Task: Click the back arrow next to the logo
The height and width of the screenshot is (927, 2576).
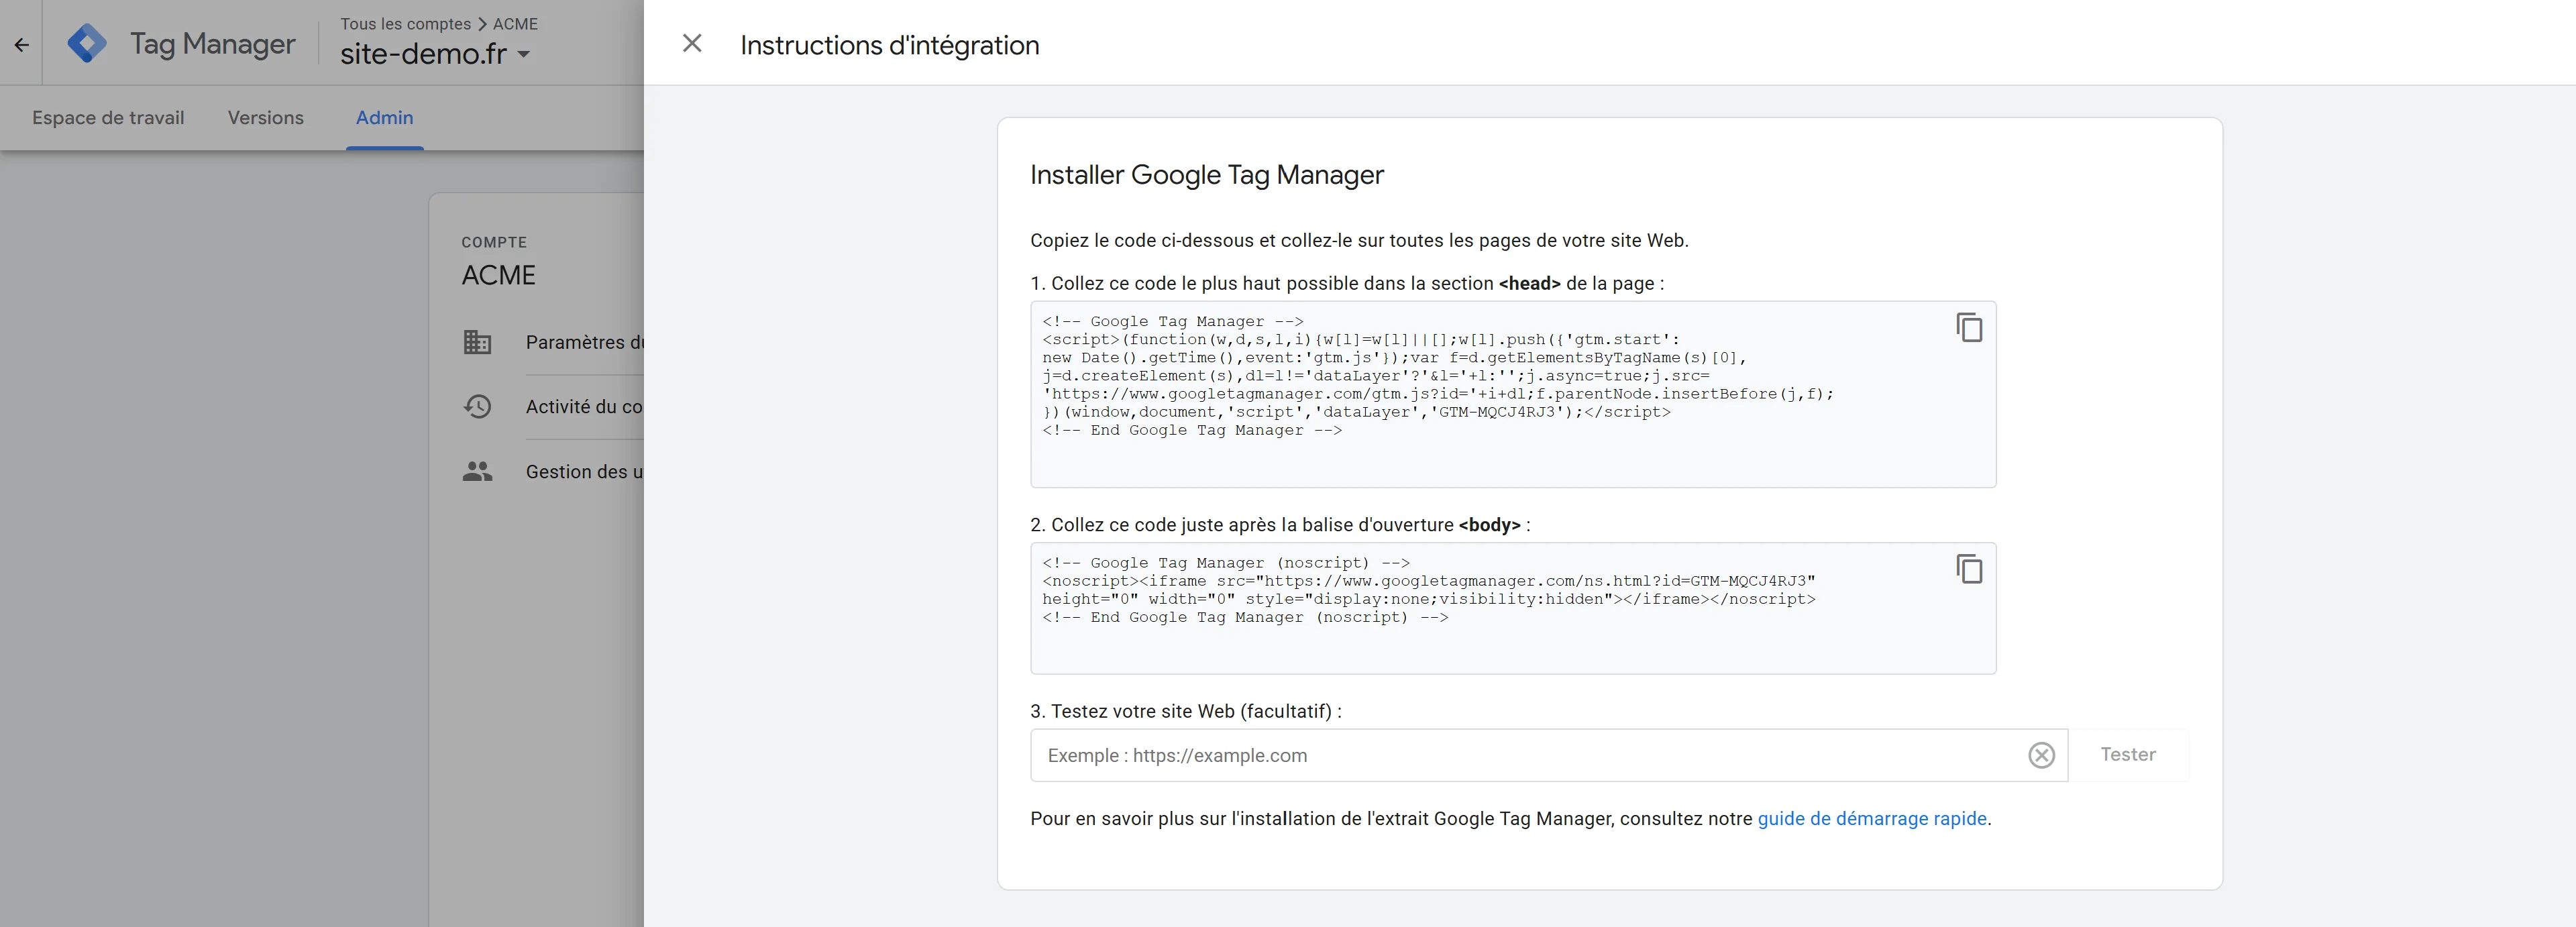Action: point(22,43)
